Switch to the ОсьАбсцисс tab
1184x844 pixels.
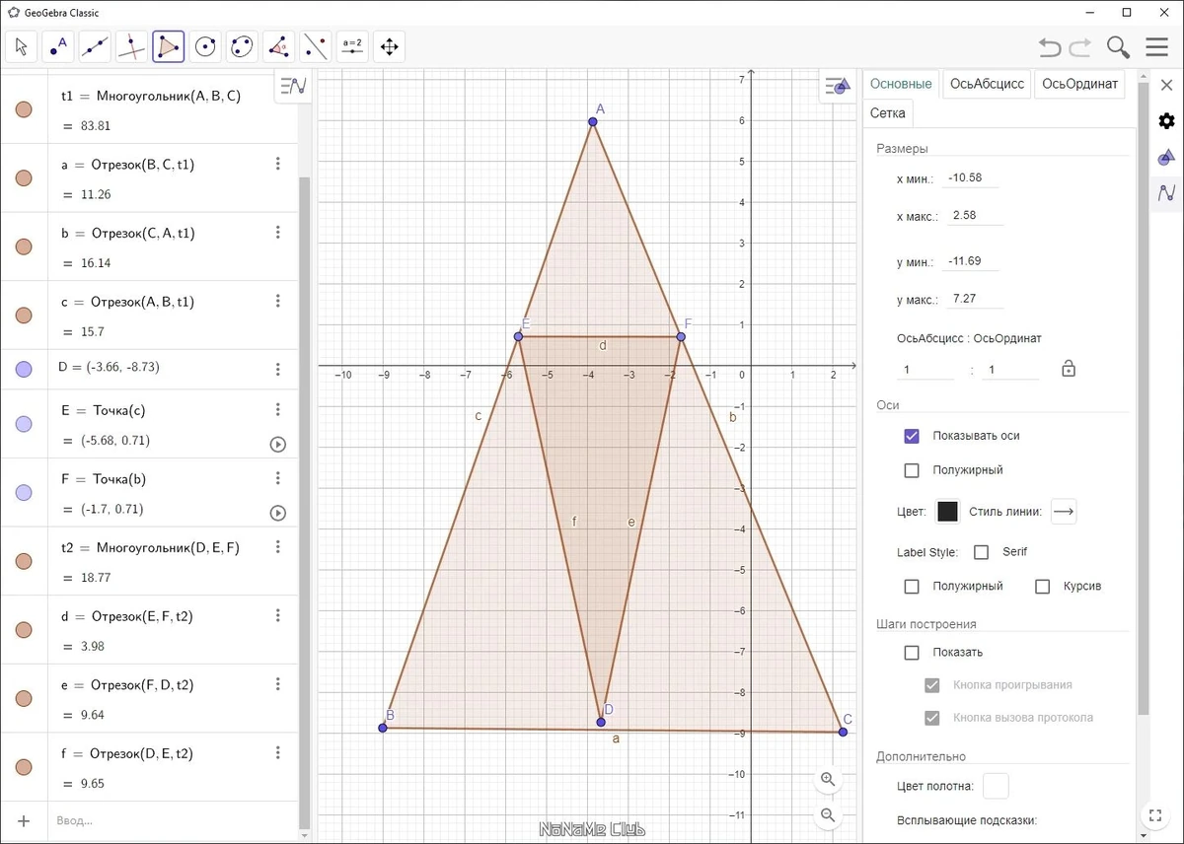point(987,84)
